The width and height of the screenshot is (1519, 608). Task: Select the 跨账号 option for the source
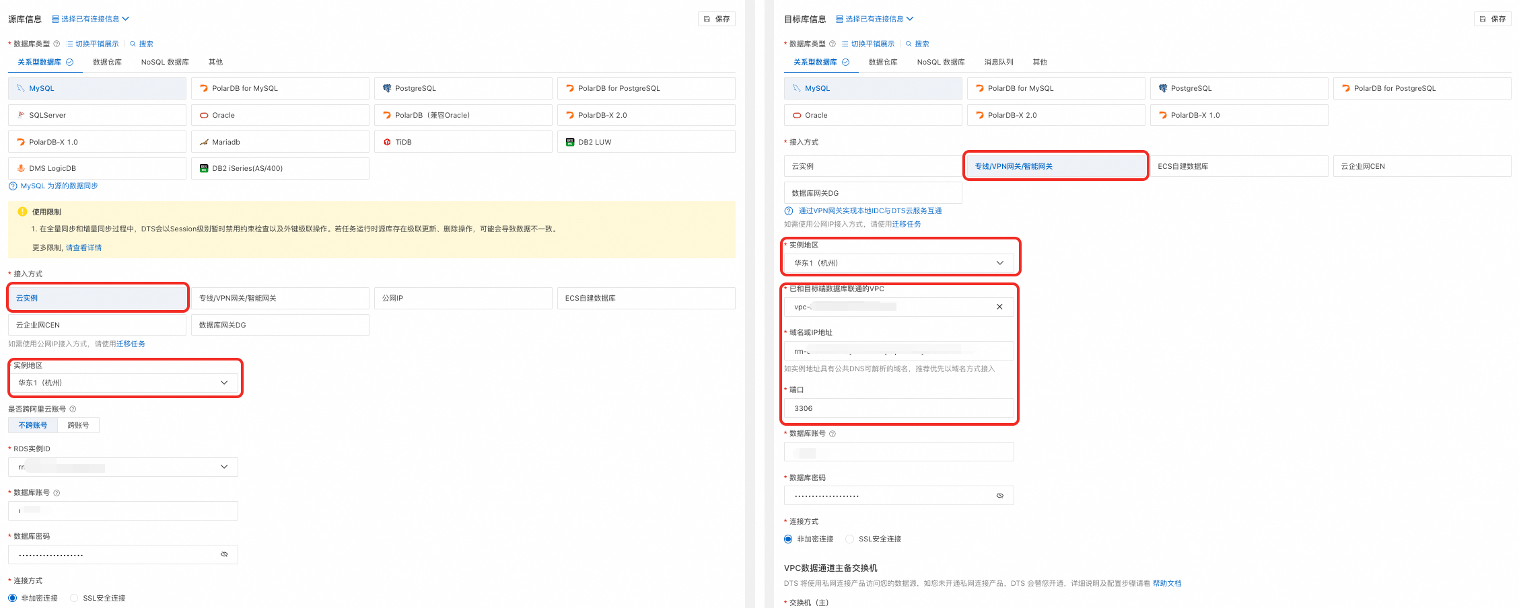click(78, 425)
